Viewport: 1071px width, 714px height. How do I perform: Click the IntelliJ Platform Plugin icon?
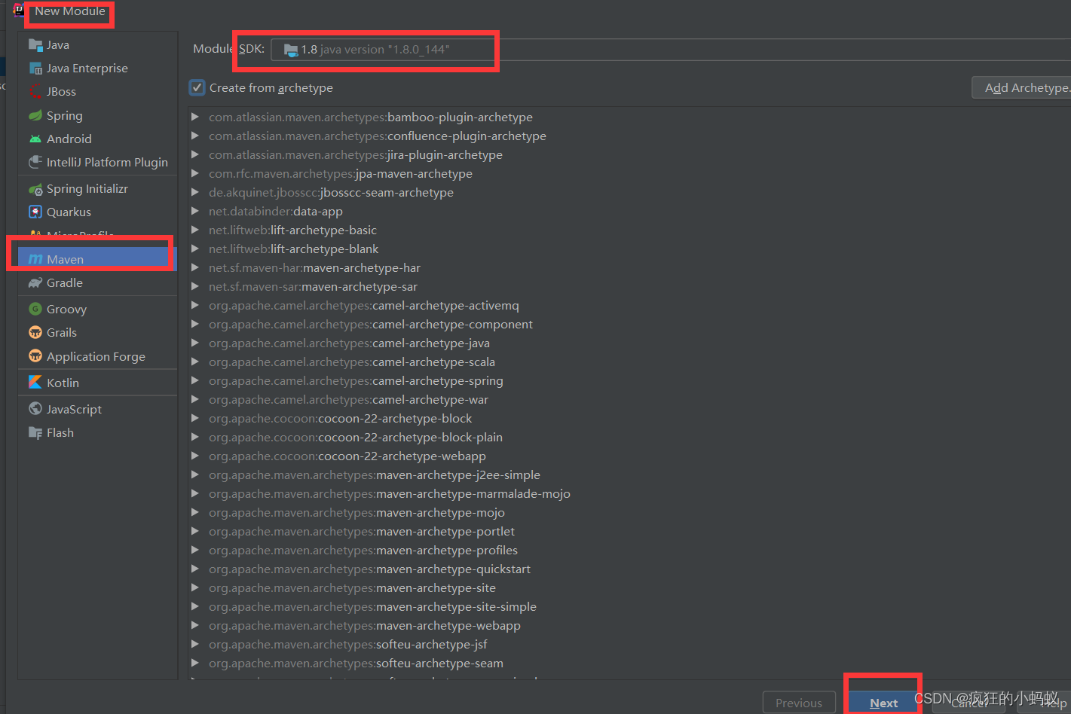coord(35,163)
